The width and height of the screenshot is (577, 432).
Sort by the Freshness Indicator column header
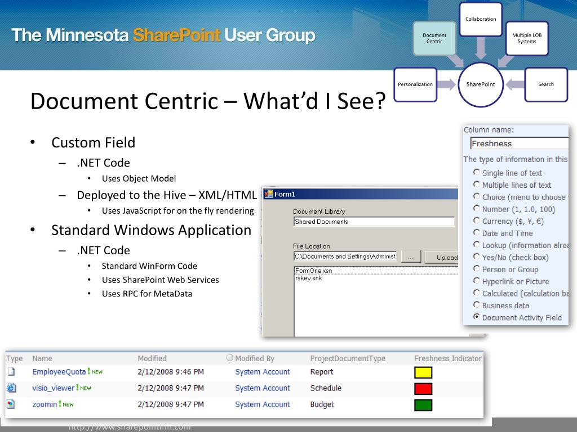pyautogui.click(x=448, y=358)
